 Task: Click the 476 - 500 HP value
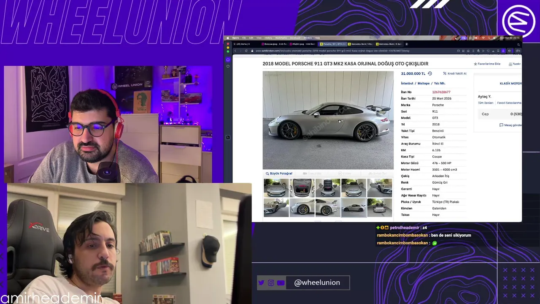tap(442, 163)
